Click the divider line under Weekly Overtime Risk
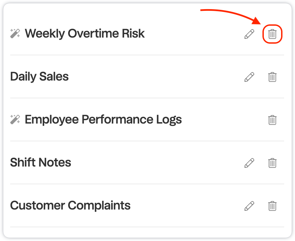Image resolution: width=295 pixels, height=241 pixels. [x=147, y=55]
